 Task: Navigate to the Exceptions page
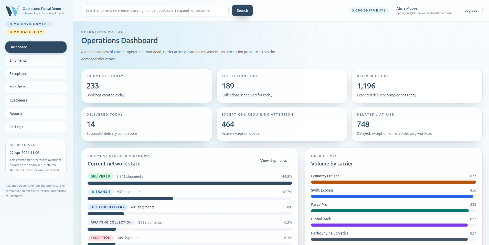coord(36,74)
